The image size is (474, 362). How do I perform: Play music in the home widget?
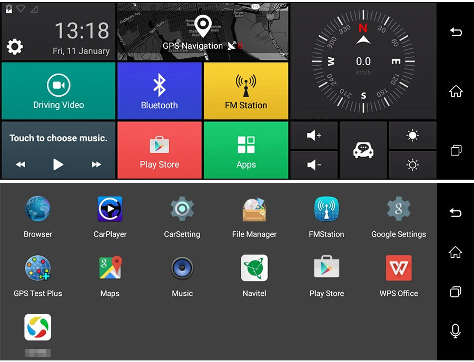[58, 164]
